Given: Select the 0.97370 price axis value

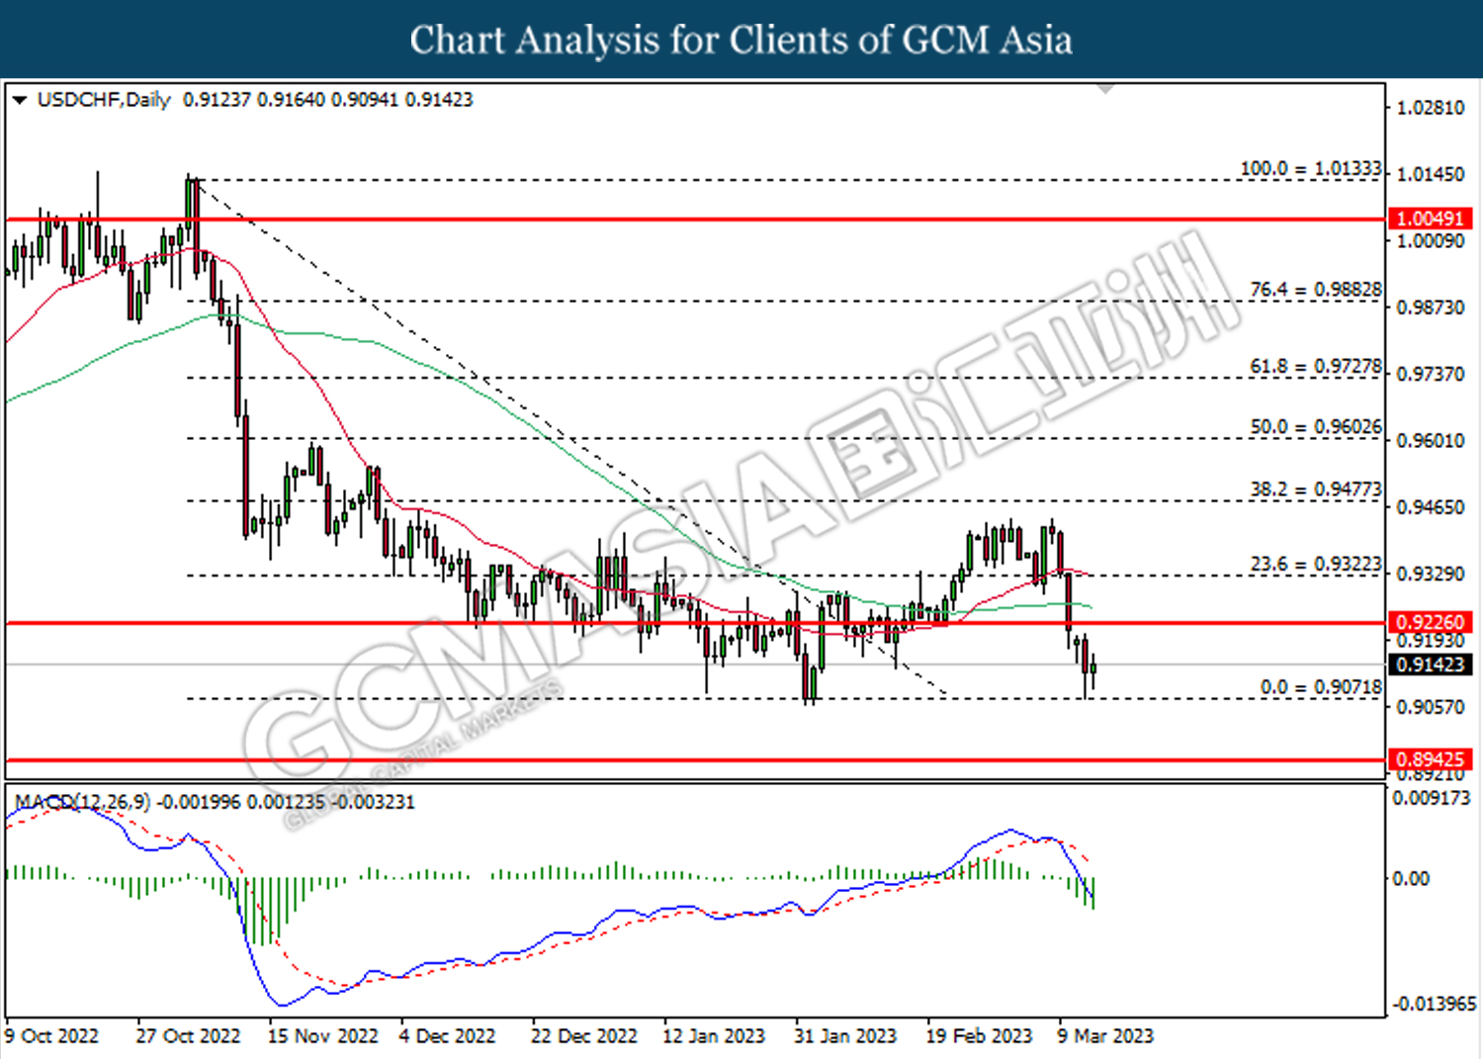Looking at the screenshot, I should click(1430, 374).
